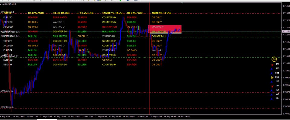Screen dimensions: 290x120
Task: Select the EURAUD pair row label
Action: pos(8,60)
